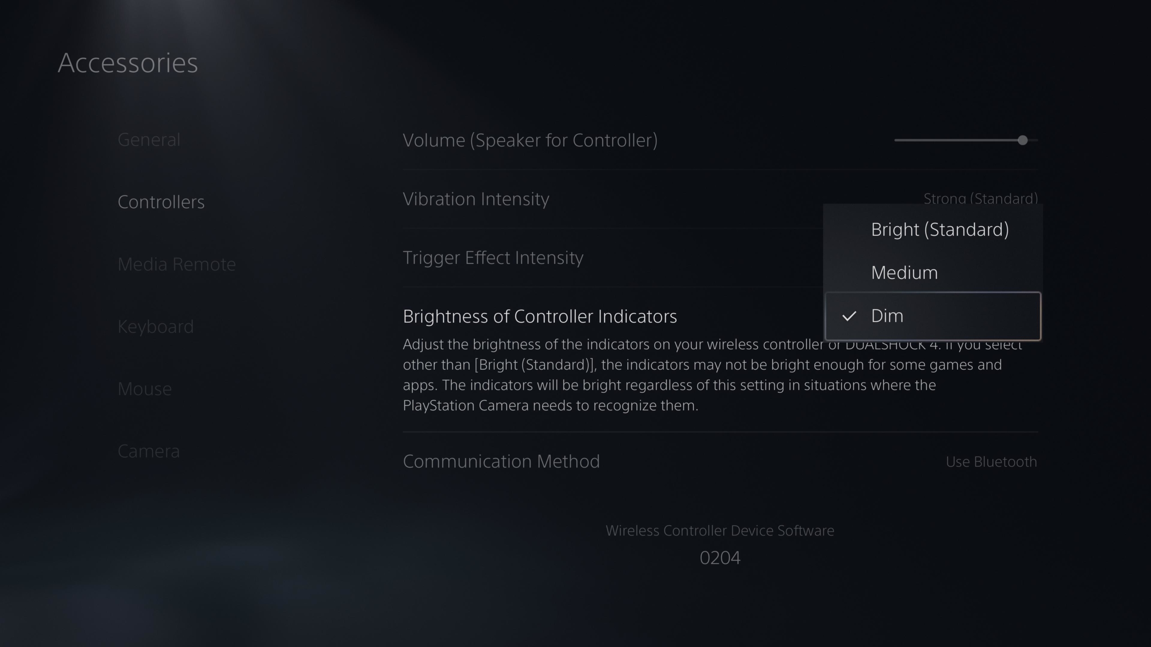Open Controllers accessories settings tab

coord(161,201)
